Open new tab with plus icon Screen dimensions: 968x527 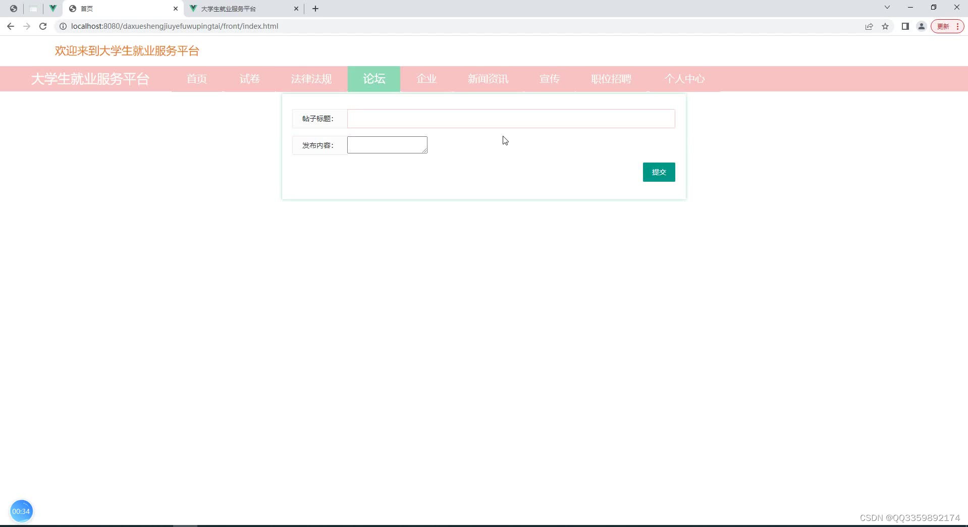click(x=315, y=9)
